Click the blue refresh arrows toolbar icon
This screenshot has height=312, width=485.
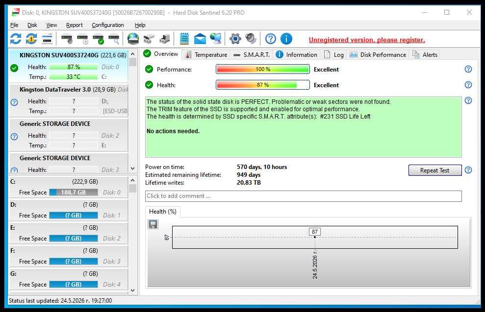(16, 39)
